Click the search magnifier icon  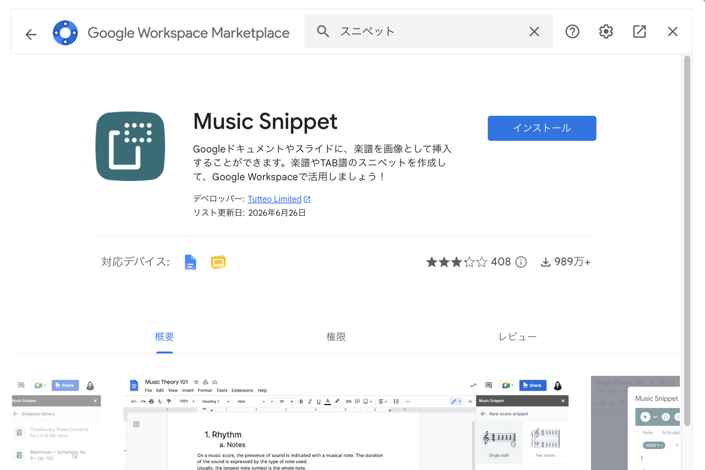coord(323,32)
